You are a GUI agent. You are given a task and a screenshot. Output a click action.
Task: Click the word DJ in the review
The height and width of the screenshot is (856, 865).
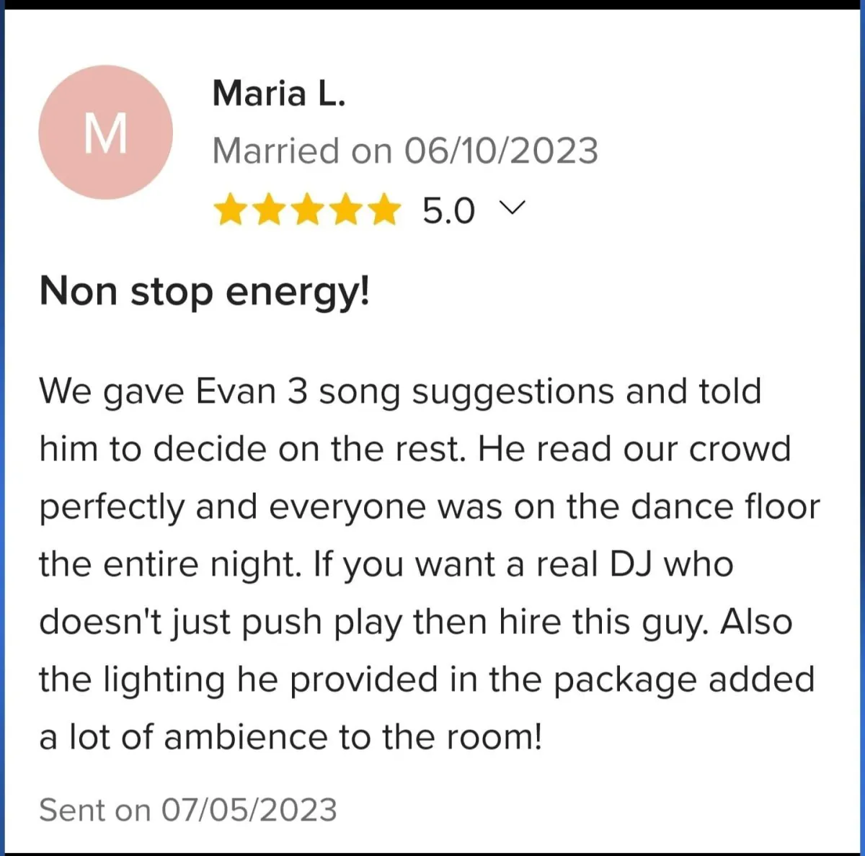[x=631, y=564]
